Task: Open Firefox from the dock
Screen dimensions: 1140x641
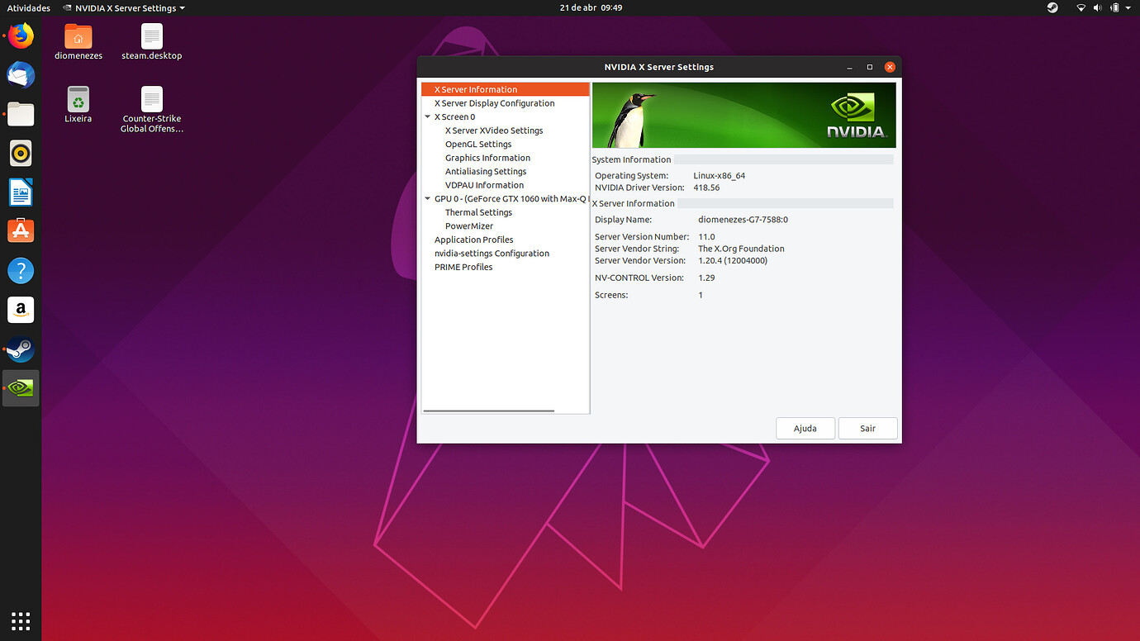Action: [21, 36]
